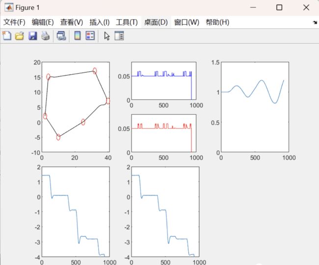
Task: Click the bottom-left staircase plot
Action: (76, 212)
